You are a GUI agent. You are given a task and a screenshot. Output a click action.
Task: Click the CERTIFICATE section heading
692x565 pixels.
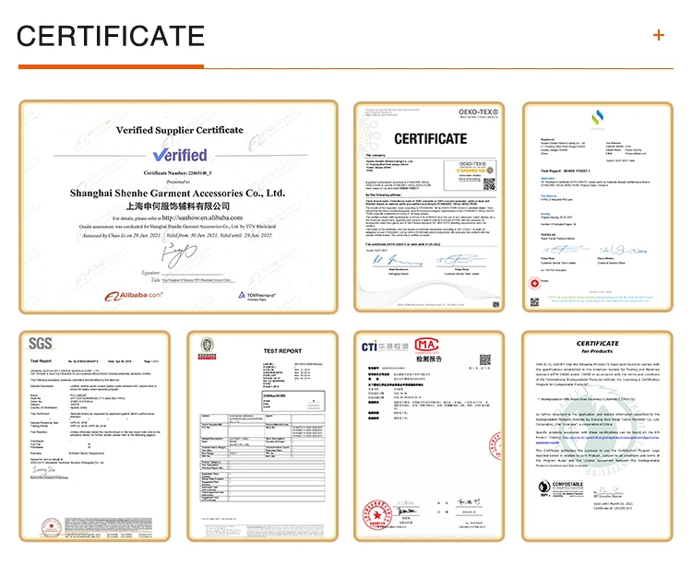pos(111,36)
